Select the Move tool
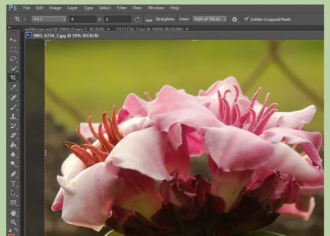Screen dimensions: 330x236 pyautogui.click(x=13, y=40)
